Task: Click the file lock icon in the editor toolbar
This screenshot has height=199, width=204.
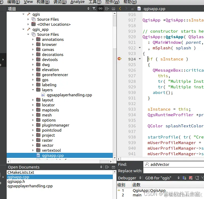Action: point(133,9)
